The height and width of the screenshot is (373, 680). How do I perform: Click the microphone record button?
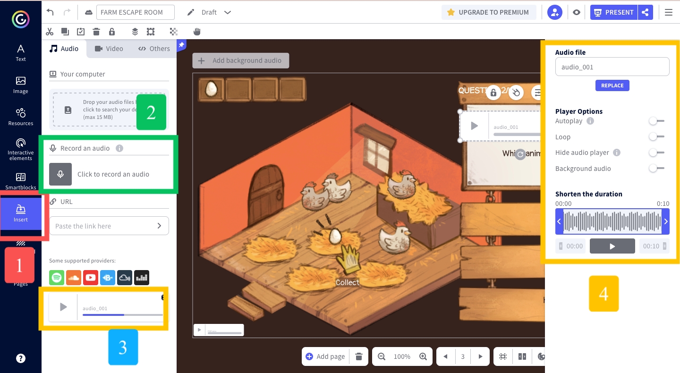pyautogui.click(x=60, y=174)
